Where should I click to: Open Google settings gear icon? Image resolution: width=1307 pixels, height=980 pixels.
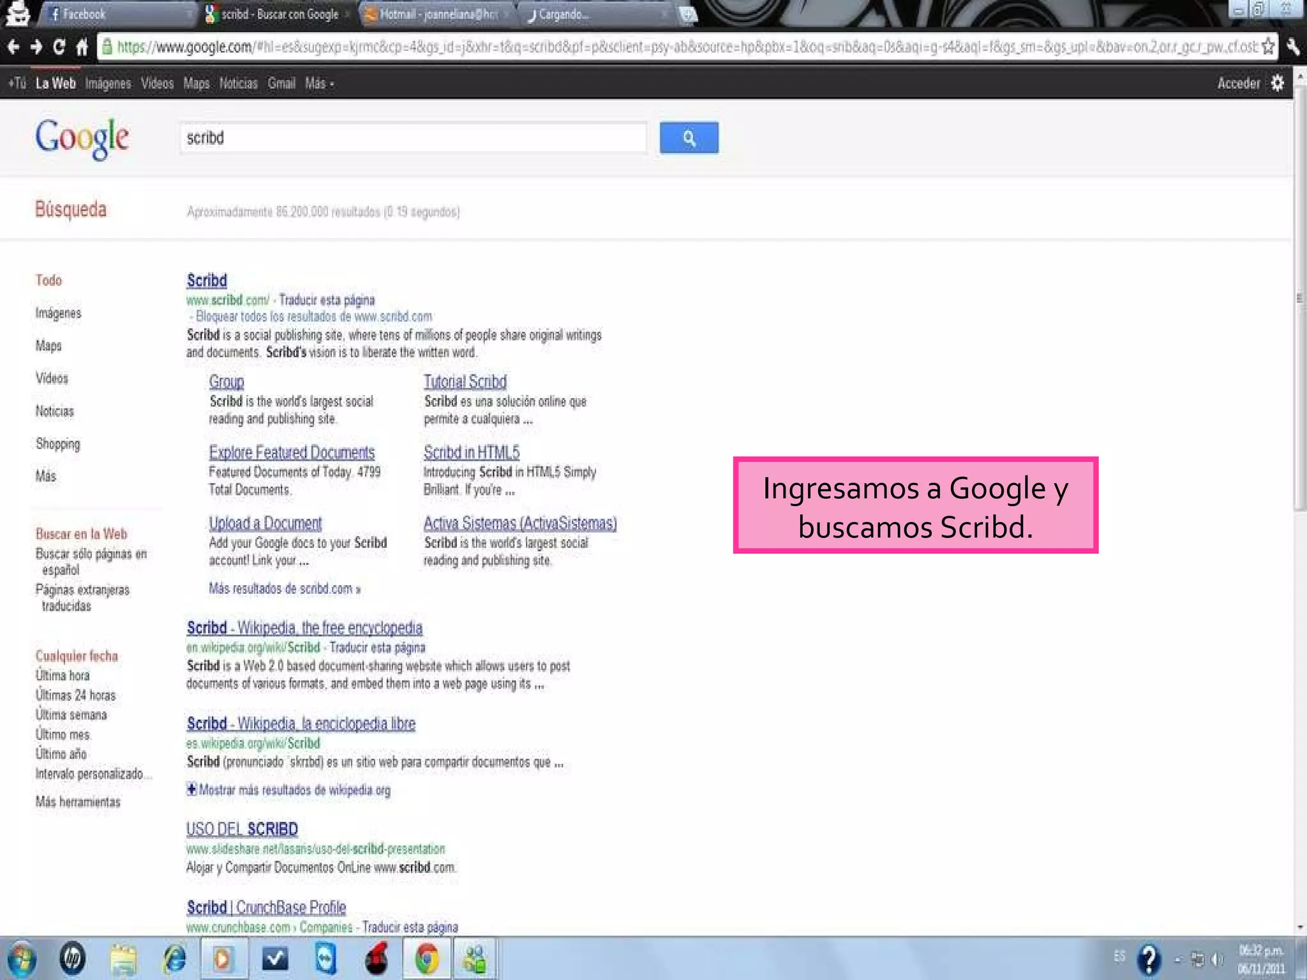pyautogui.click(x=1277, y=83)
